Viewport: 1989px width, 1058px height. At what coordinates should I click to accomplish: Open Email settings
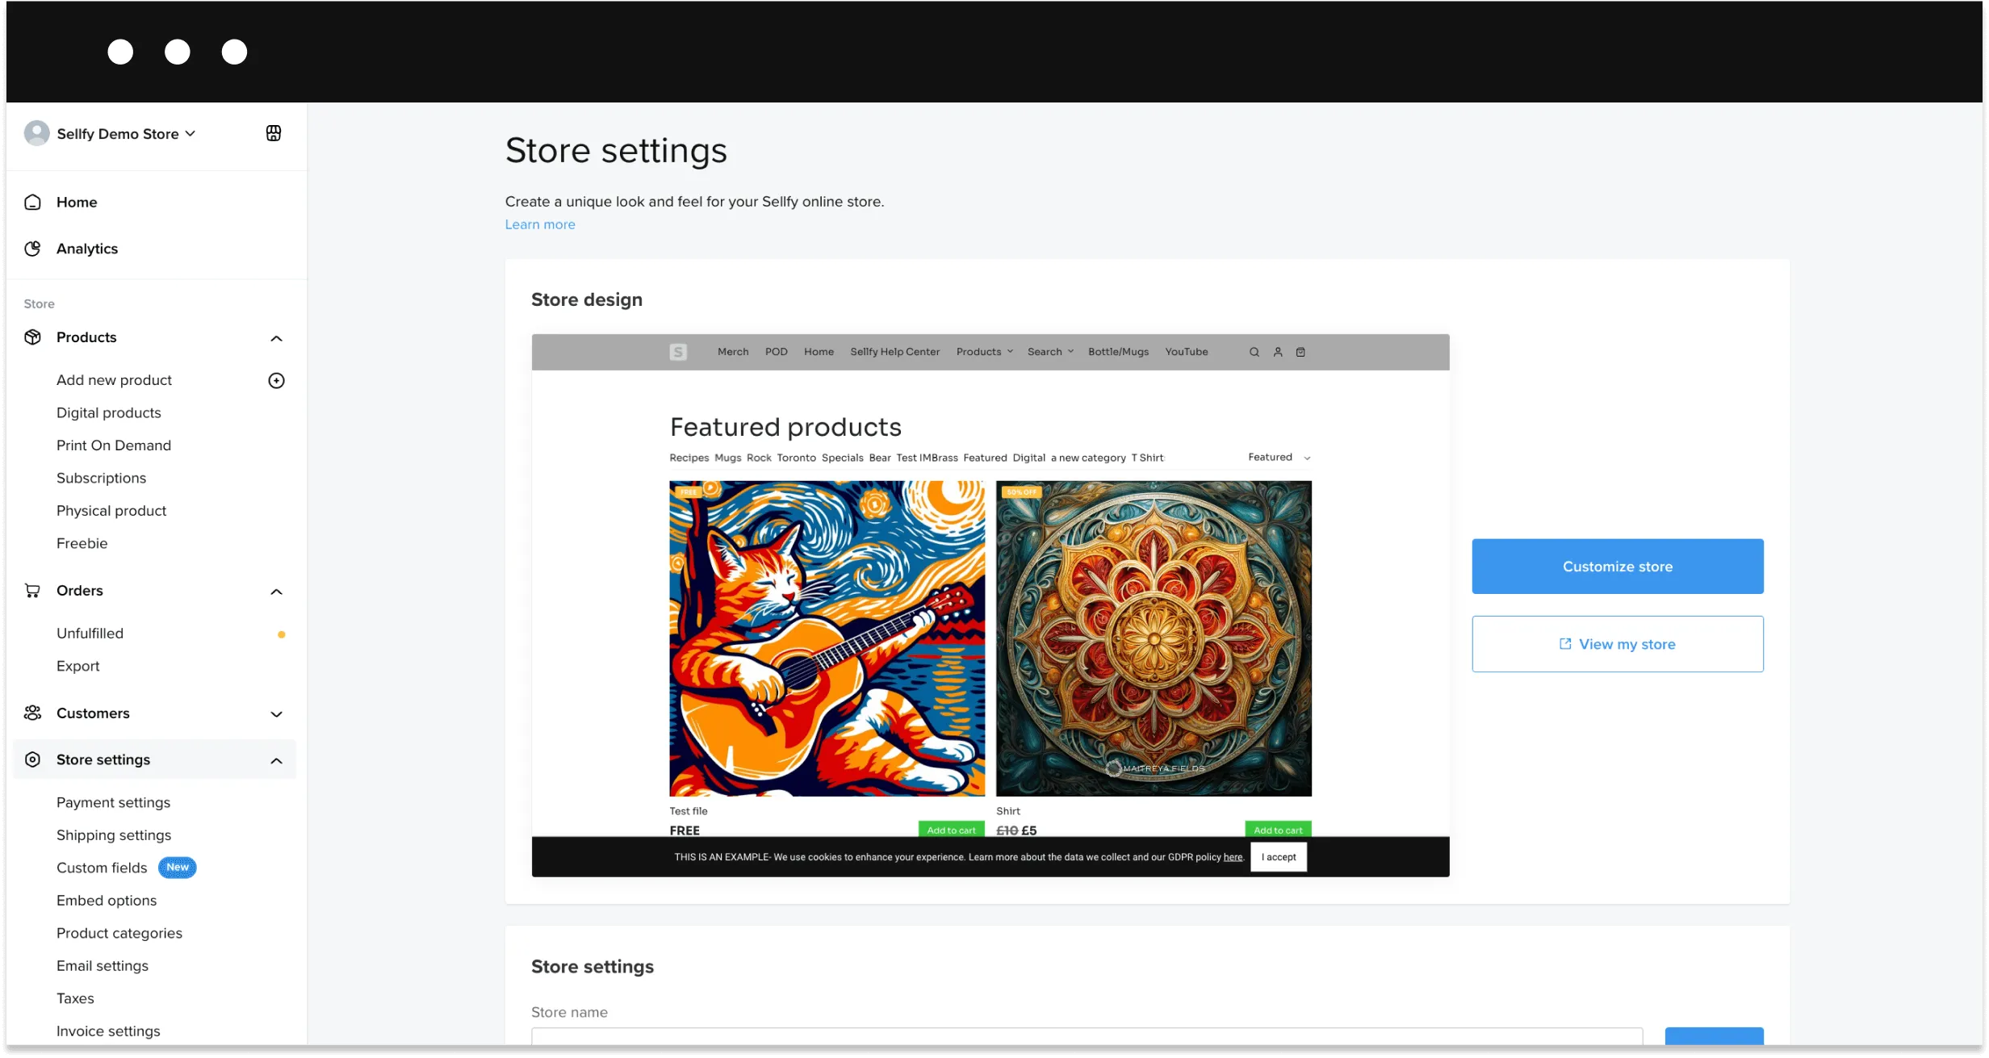pos(103,966)
